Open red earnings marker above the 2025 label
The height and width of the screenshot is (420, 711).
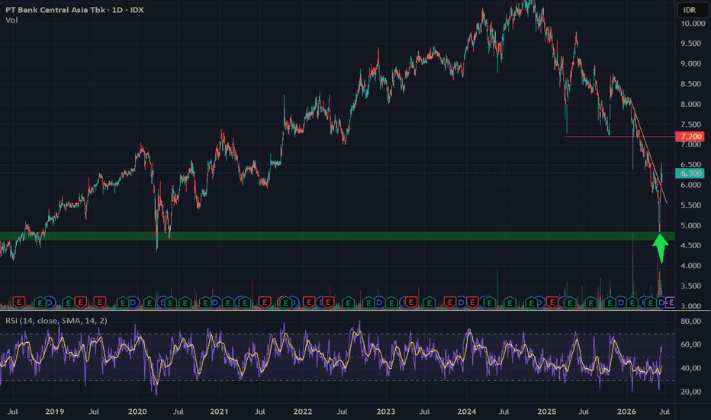point(552,302)
